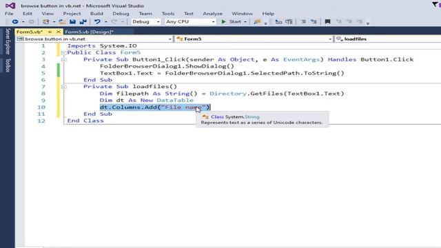Viewport: 441px width, 248px height.
Task: Click the icon right of Find in Files overflow
Action: 278,21
